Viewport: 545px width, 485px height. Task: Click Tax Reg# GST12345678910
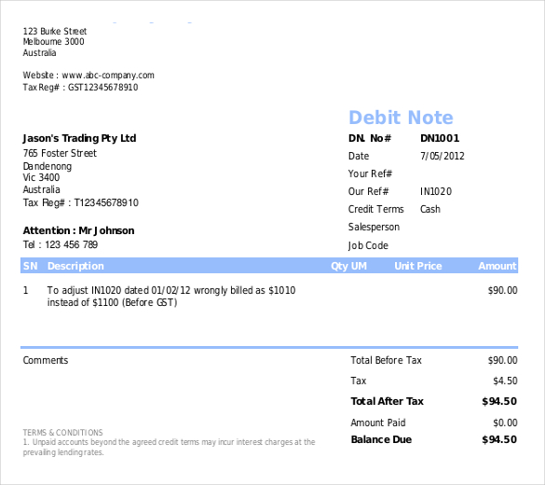pos(80,88)
